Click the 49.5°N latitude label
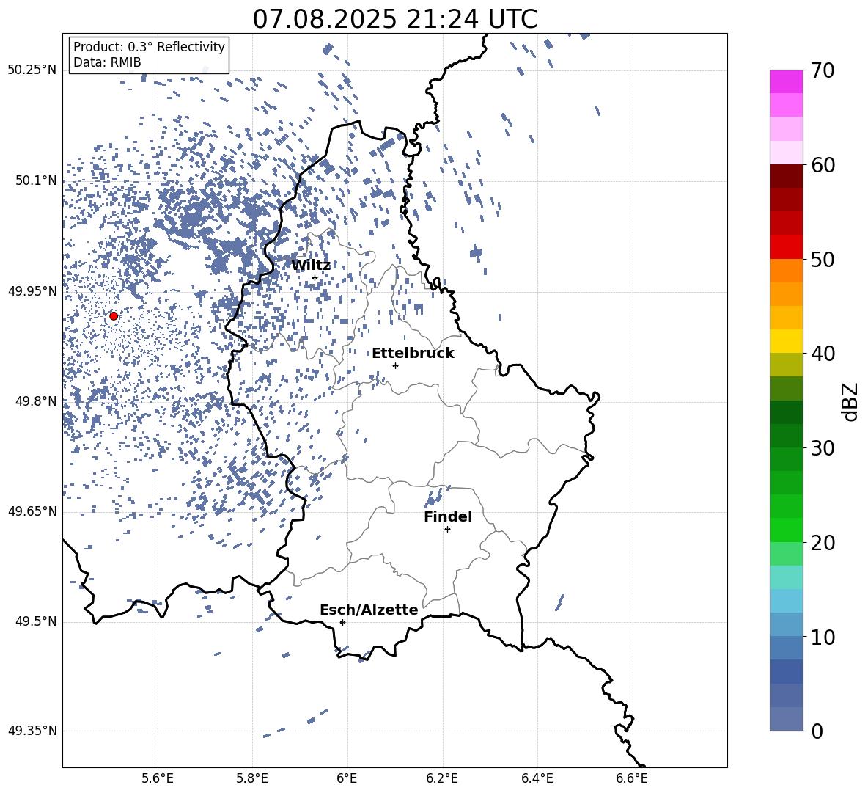This screenshot has width=868, height=793. [x=36, y=621]
